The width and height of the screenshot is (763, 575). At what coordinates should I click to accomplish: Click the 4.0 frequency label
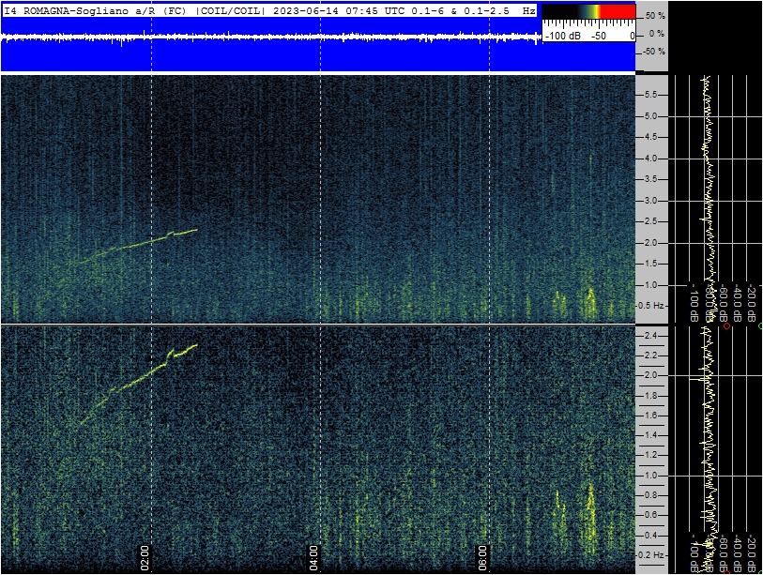[650, 159]
